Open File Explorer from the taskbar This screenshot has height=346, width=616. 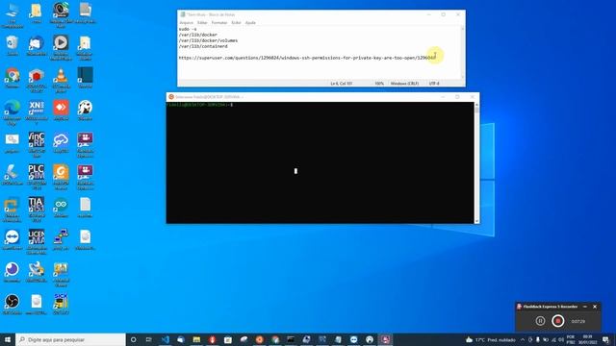[x=196, y=339]
